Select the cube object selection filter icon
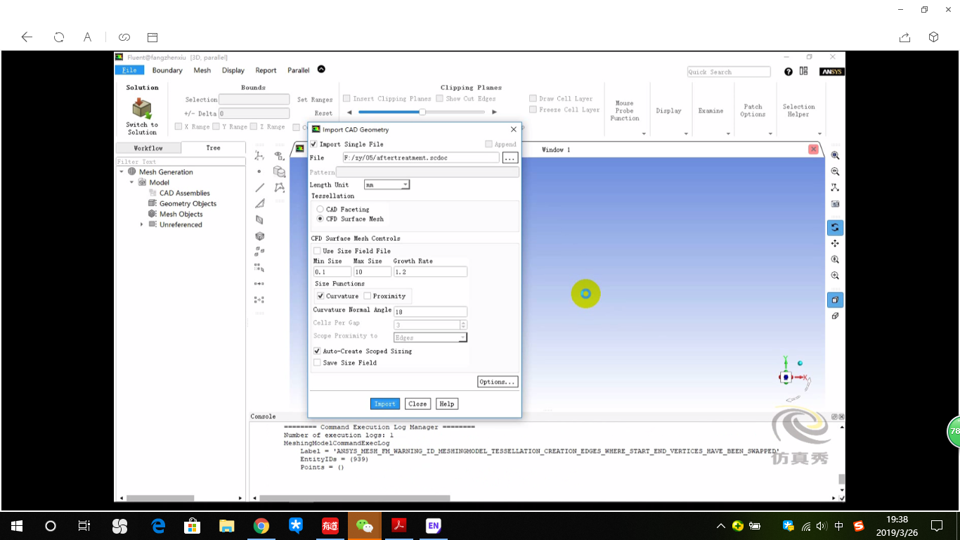The width and height of the screenshot is (960, 540). 259,236
